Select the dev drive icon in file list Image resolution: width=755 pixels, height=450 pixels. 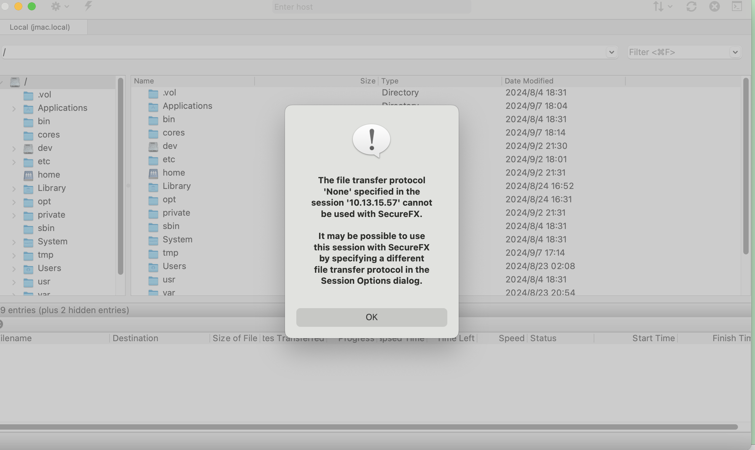153,146
